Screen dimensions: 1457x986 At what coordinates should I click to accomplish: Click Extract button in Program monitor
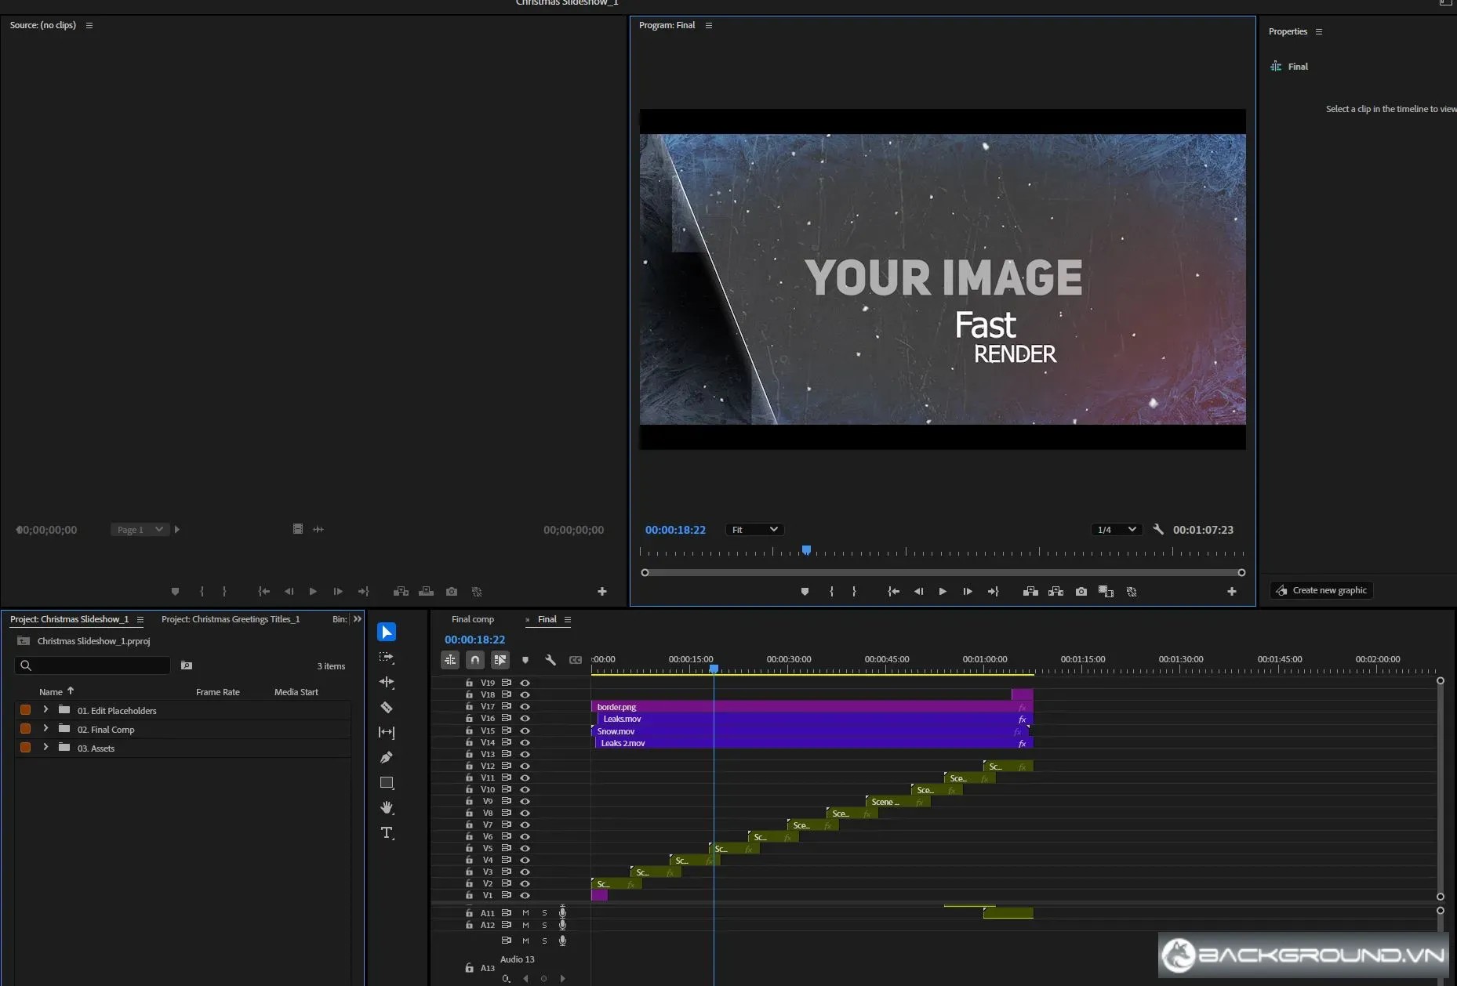click(1056, 592)
